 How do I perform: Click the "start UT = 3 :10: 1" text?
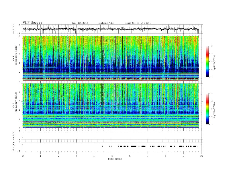coord(138,23)
